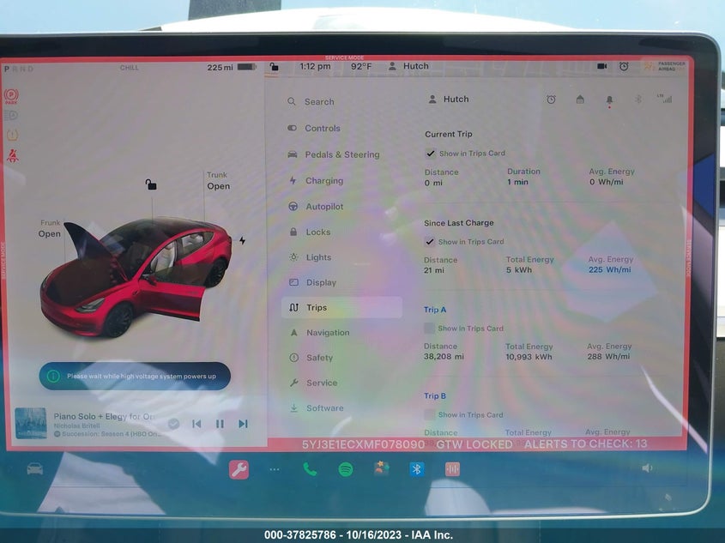
Task: Open the red wrench Service Mode app
Action: point(239,469)
